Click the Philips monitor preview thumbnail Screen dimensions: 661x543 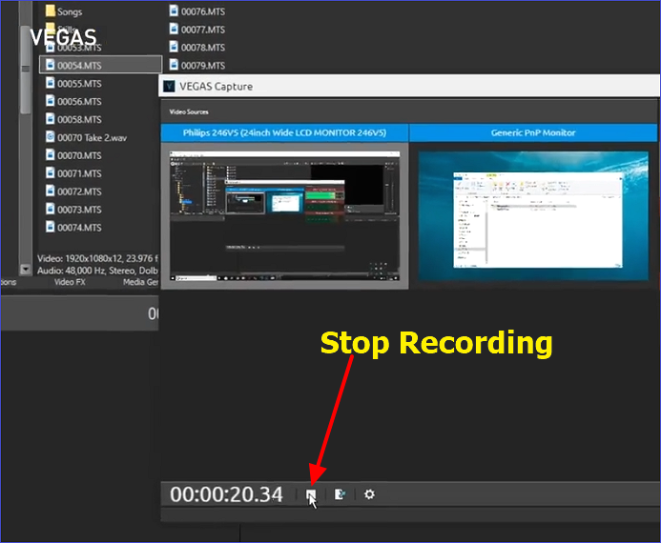(x=284, y=215)
